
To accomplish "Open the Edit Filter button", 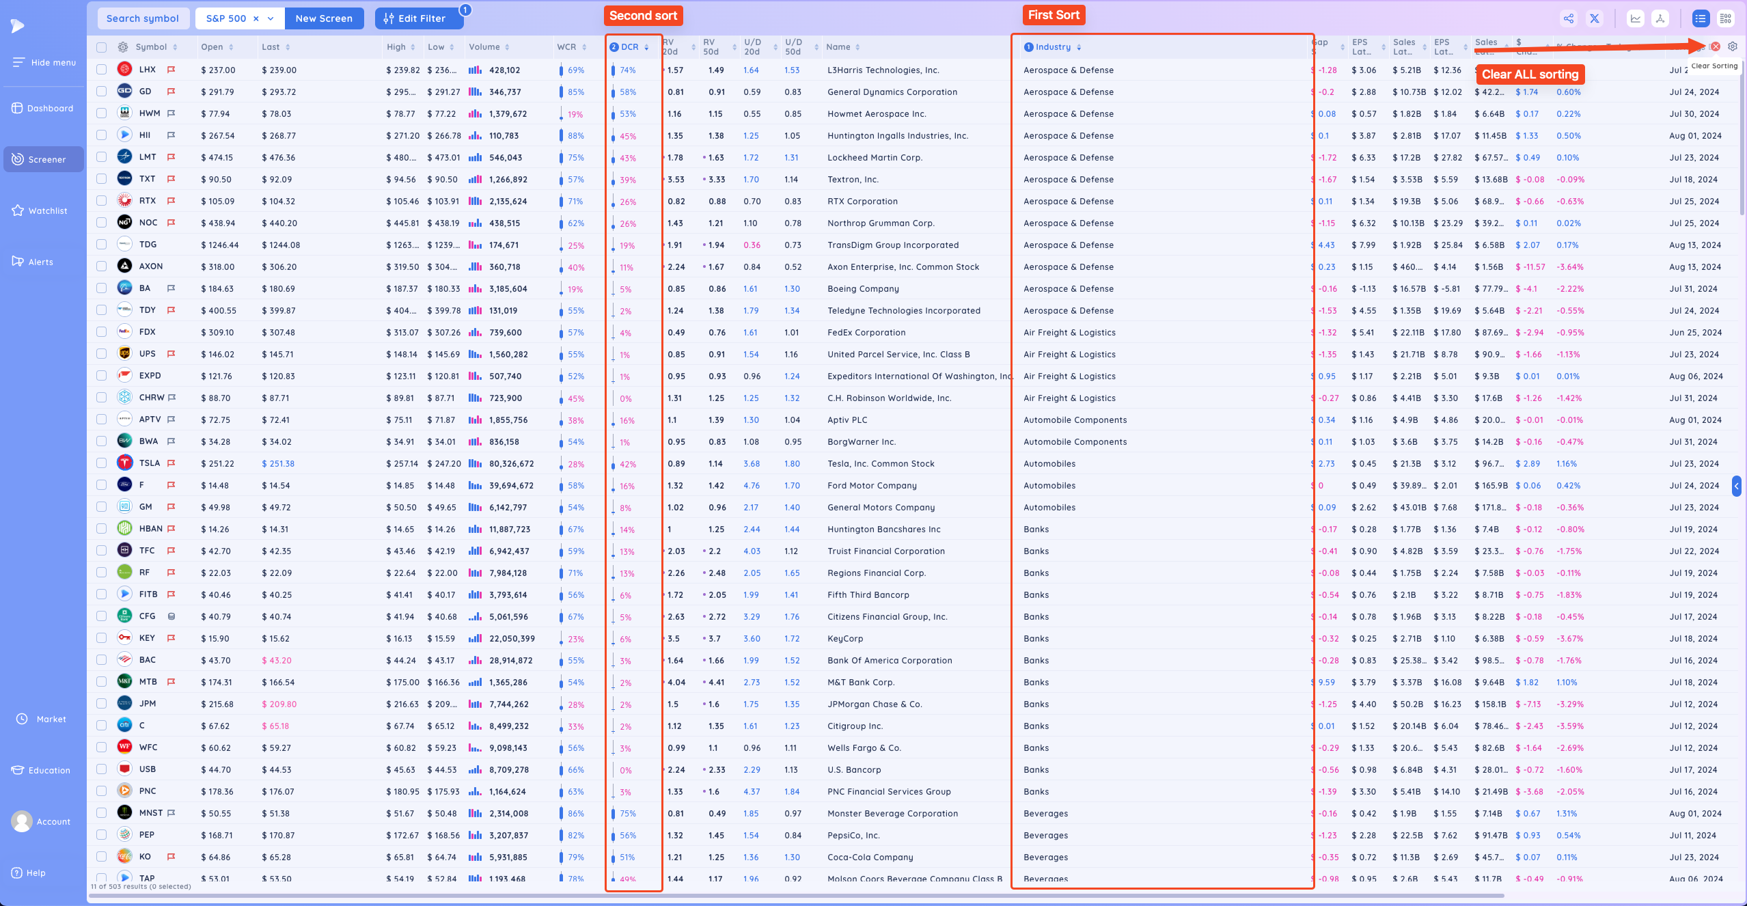I will point(419,18).
